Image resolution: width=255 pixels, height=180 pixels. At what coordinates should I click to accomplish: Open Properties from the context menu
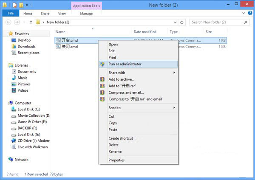pyautogui.click(x=138, y=160)
